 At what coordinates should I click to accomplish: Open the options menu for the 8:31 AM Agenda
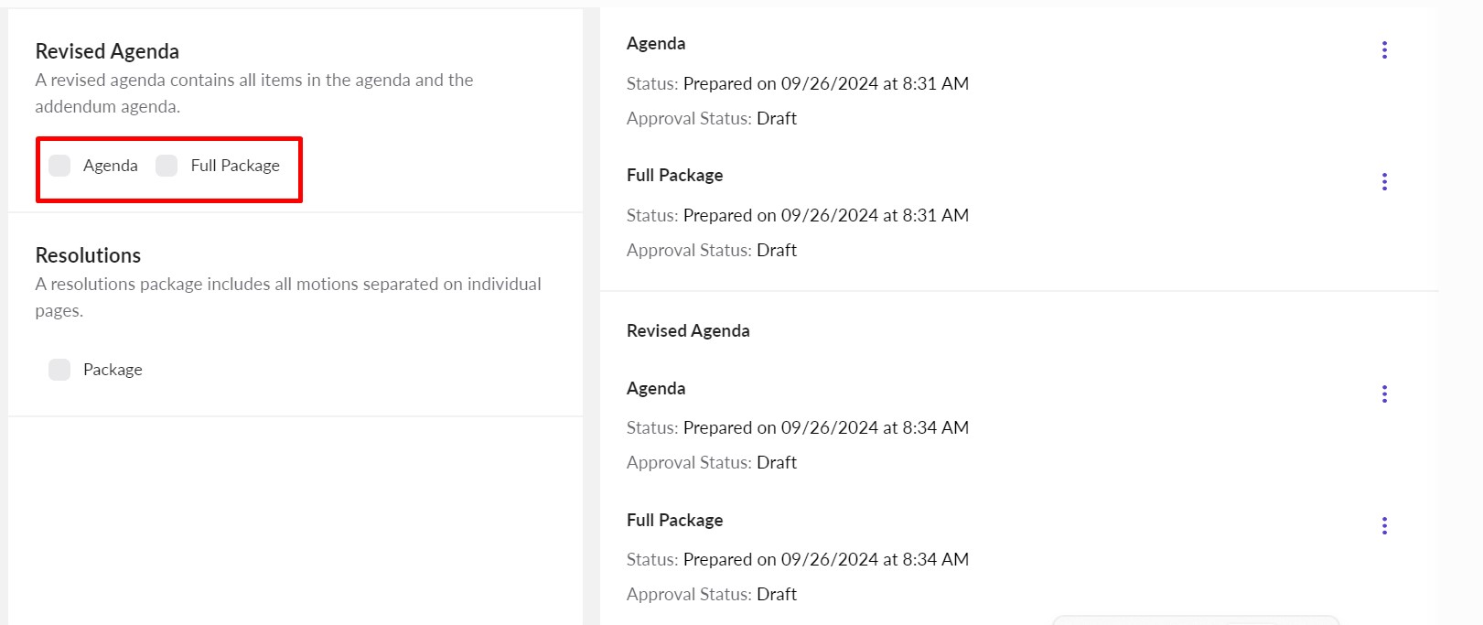pos(1384,49)
